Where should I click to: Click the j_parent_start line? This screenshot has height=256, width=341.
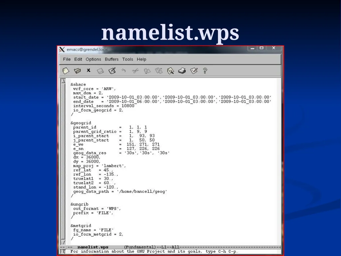[114, 140]
